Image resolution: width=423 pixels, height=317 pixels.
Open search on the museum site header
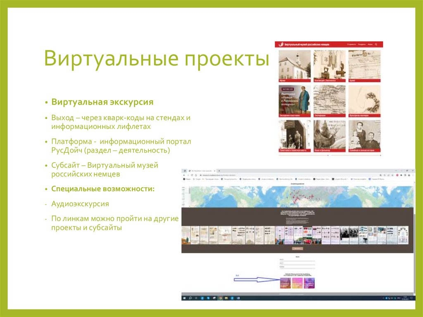tap(376, 44)
